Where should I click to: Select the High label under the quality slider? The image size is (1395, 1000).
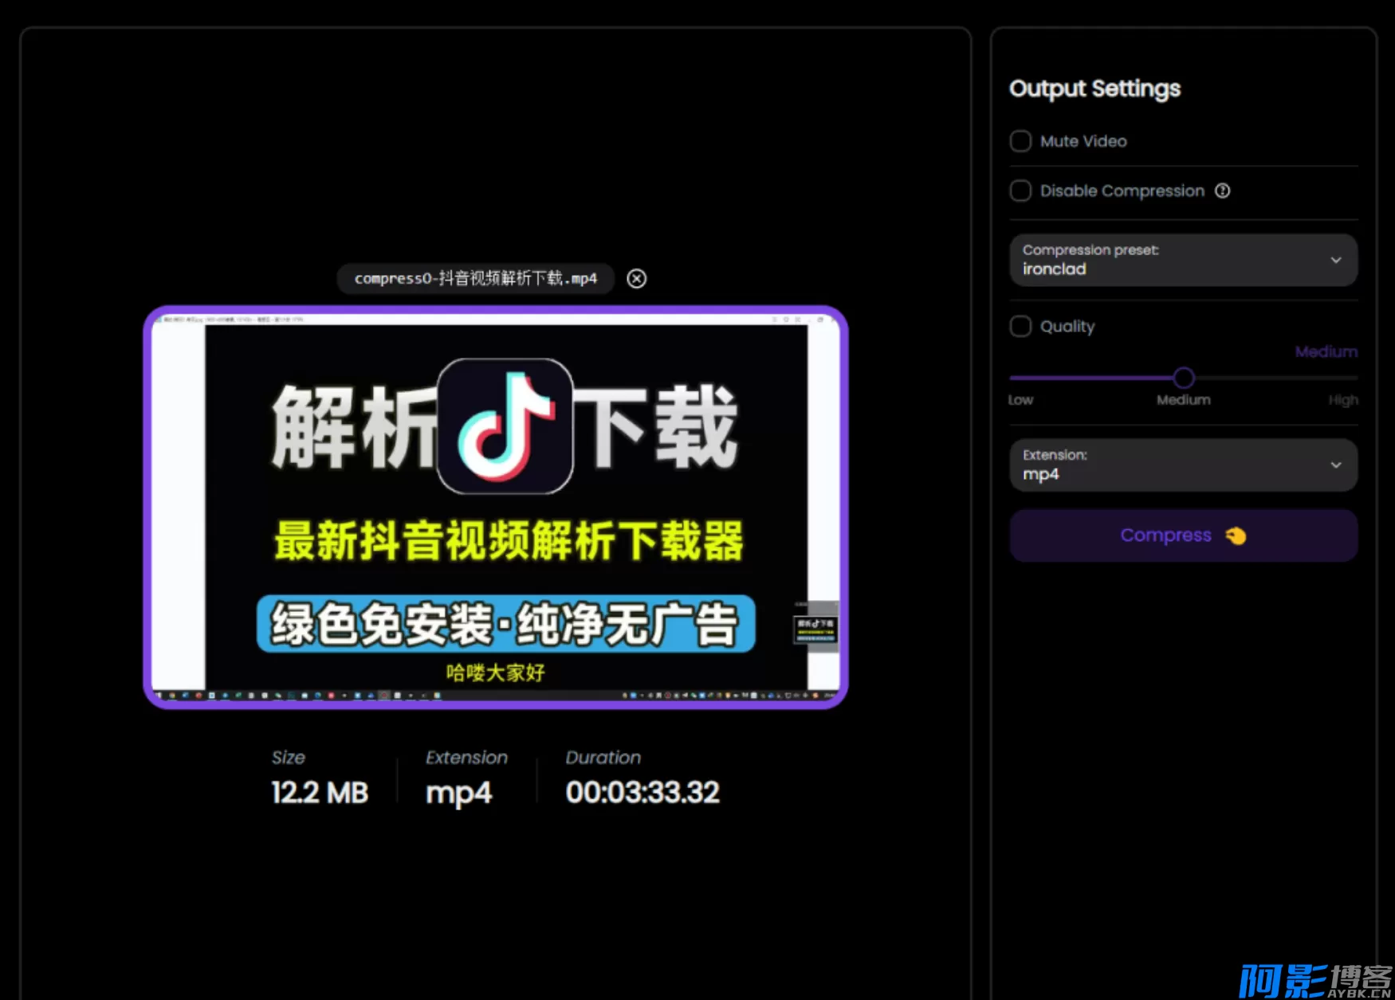click(x=1342, y=400)
